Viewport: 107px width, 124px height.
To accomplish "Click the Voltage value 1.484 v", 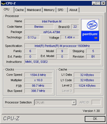I will click(70, 37).
